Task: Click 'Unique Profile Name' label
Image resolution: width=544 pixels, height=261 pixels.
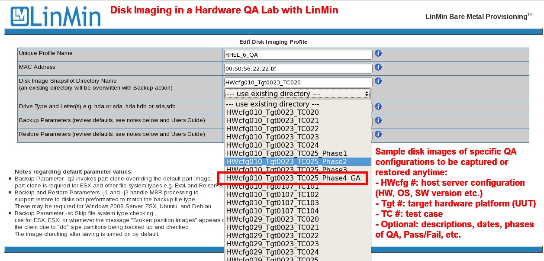Action: pos(46,53)
